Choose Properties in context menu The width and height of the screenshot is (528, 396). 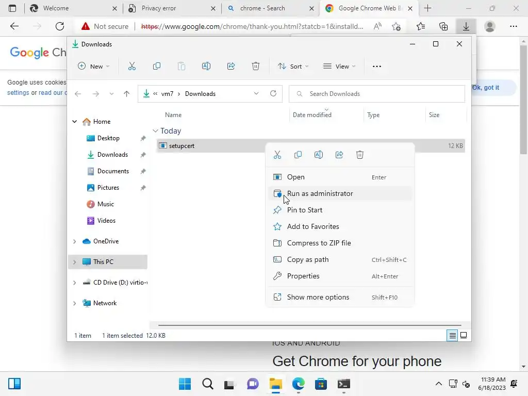[x=340, y=276]
